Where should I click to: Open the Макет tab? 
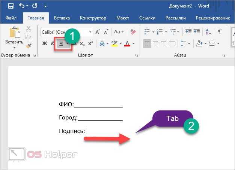pyautogui.click(x=123, y=18)
